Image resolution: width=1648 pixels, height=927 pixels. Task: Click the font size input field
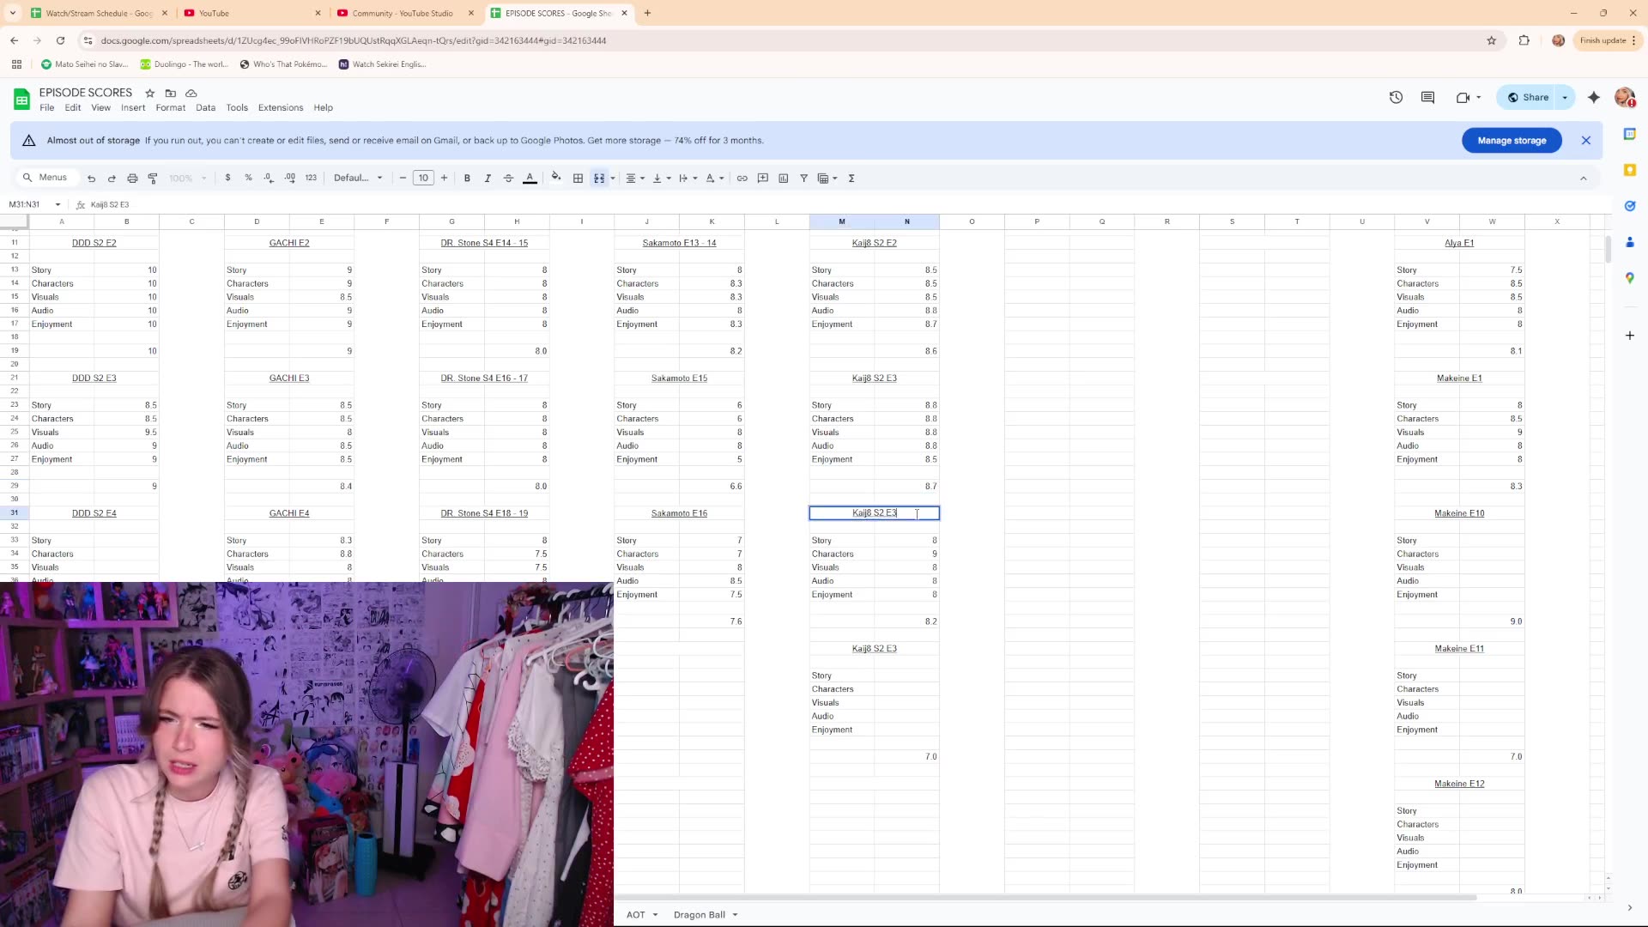423,179
